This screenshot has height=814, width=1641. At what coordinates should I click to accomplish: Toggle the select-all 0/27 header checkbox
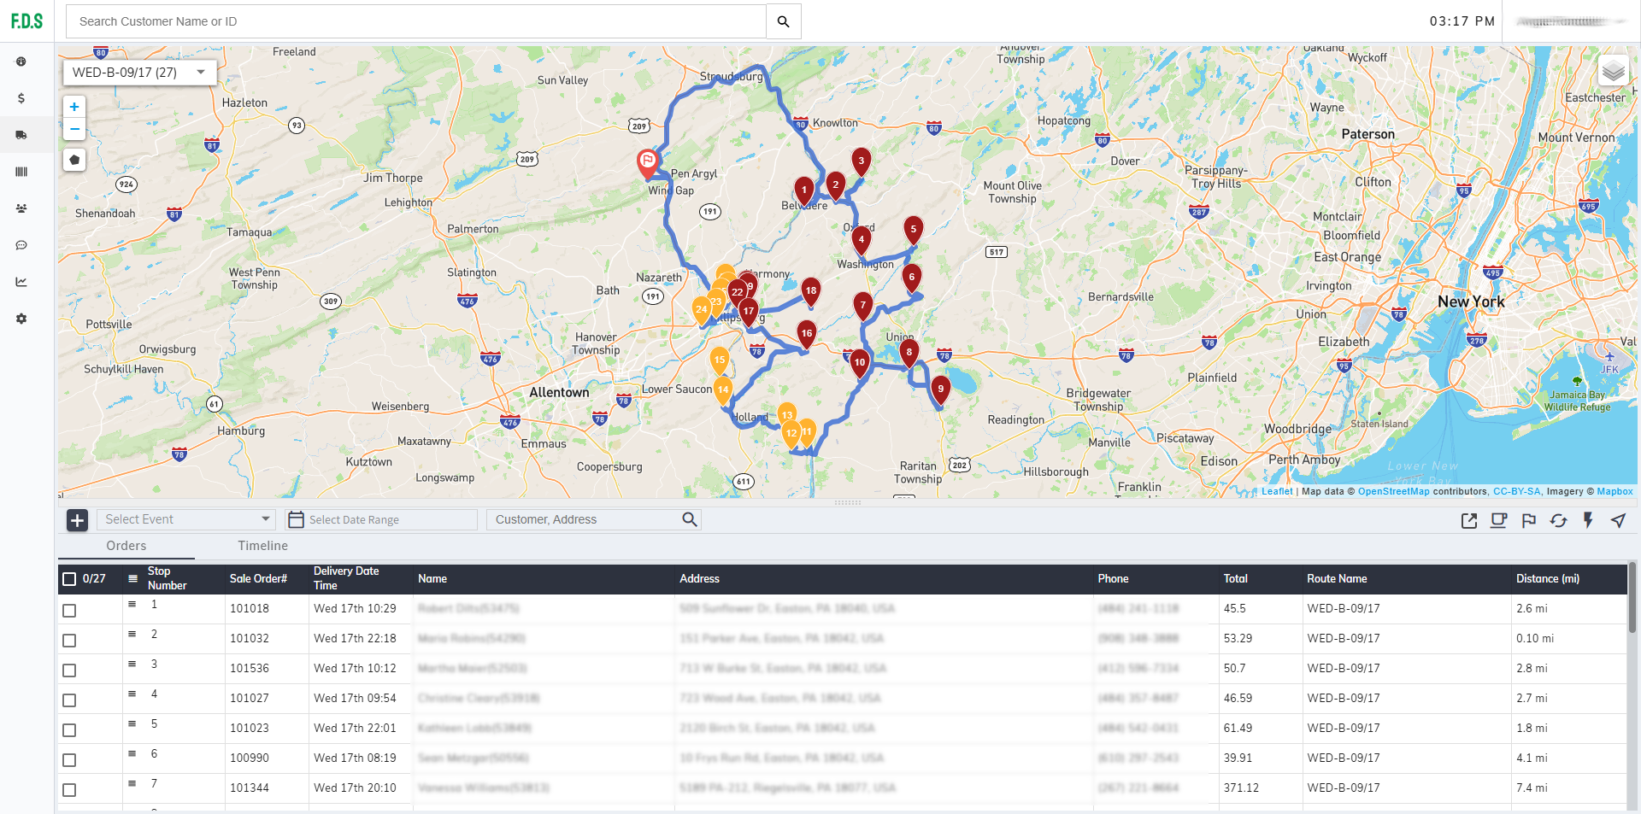click(69, 579)
